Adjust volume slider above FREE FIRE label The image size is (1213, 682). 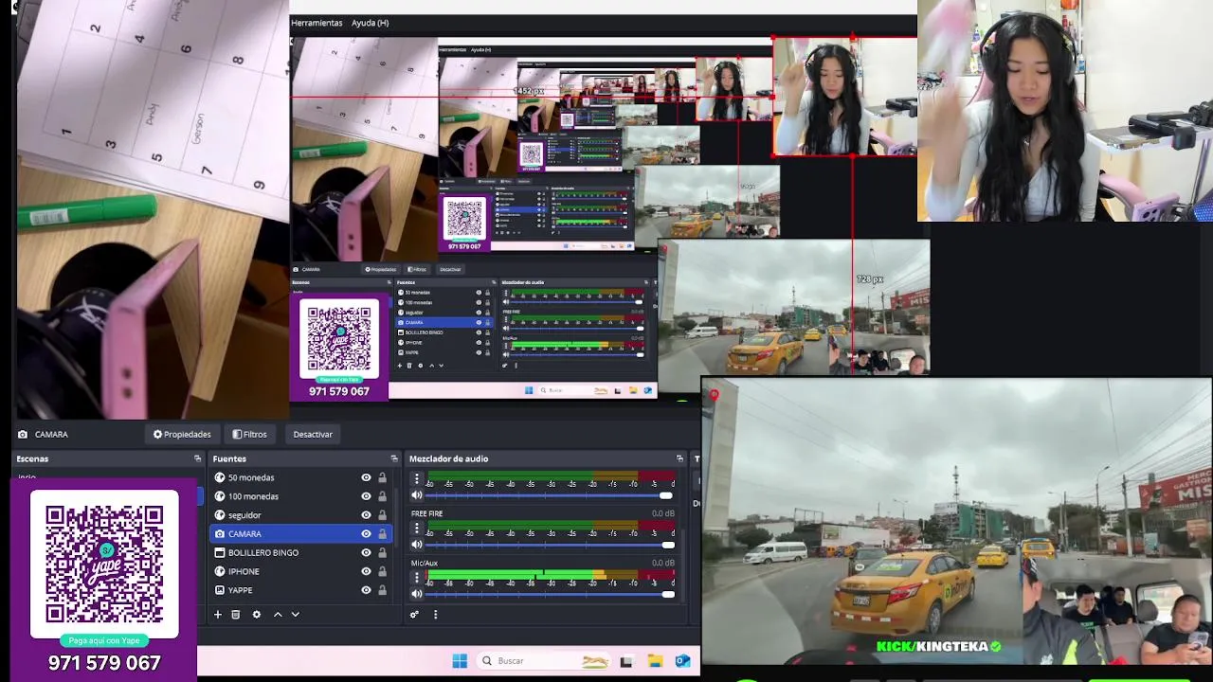(550, 495)
